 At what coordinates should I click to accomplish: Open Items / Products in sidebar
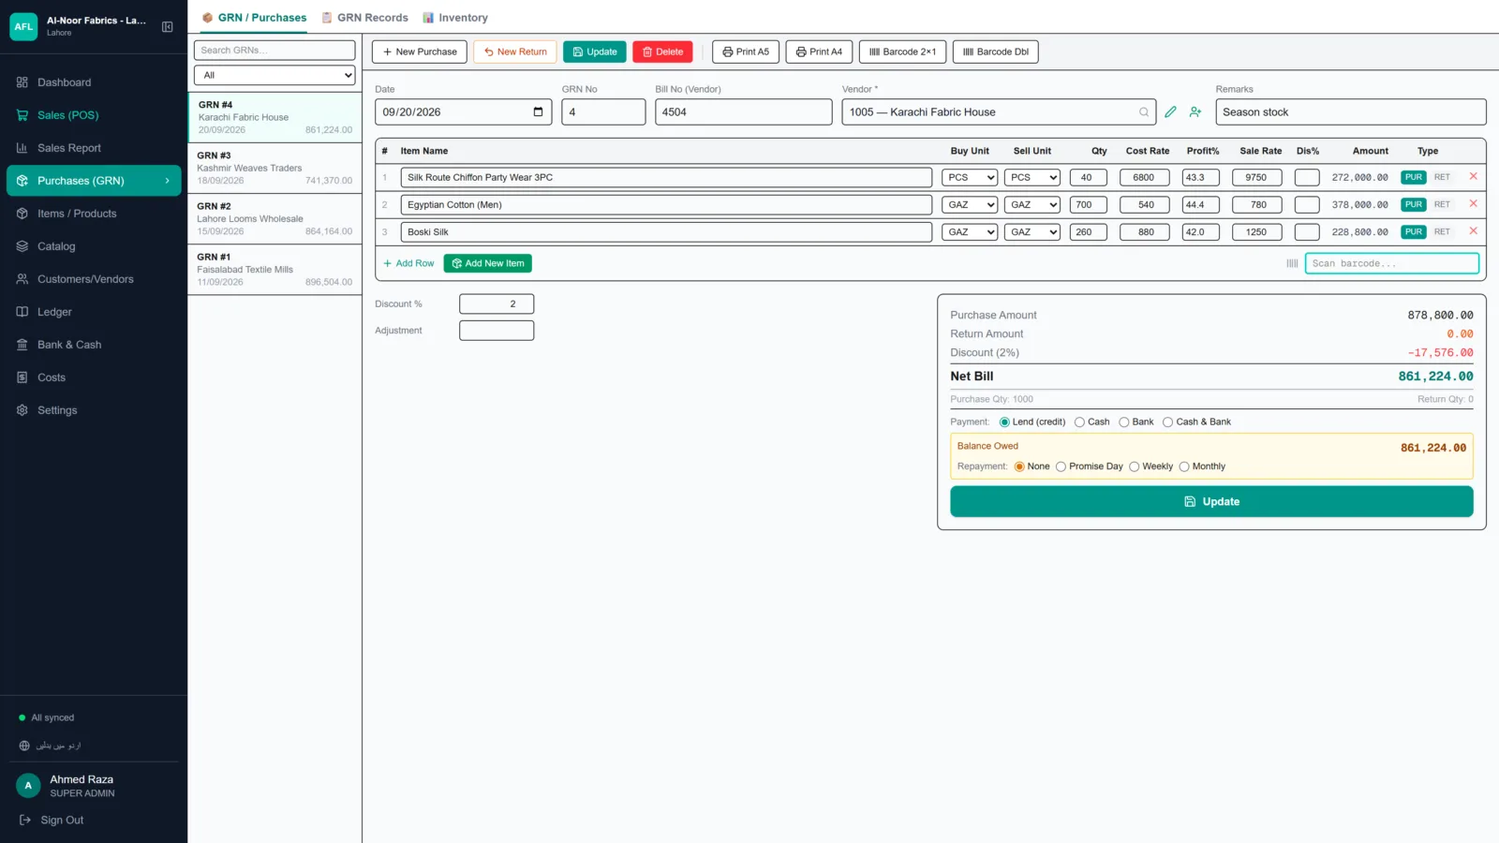pyautogui.click(x=94, y=214)
